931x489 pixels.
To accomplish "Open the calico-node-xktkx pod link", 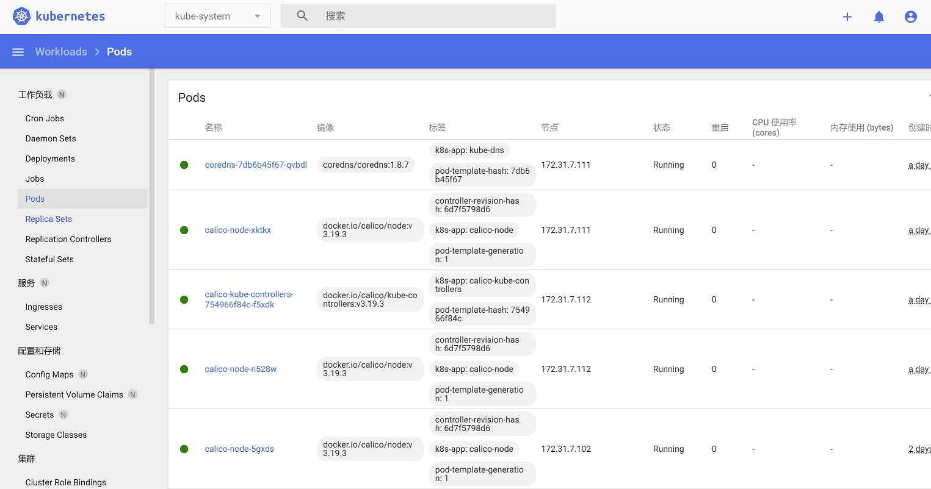I will pos(238,230).
